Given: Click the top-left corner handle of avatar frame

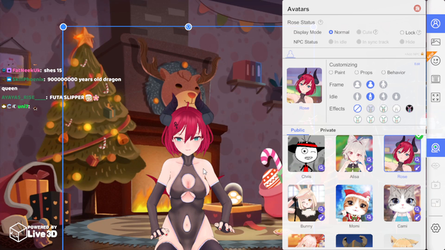Looking at the screenshot, I should coord(63,26).
